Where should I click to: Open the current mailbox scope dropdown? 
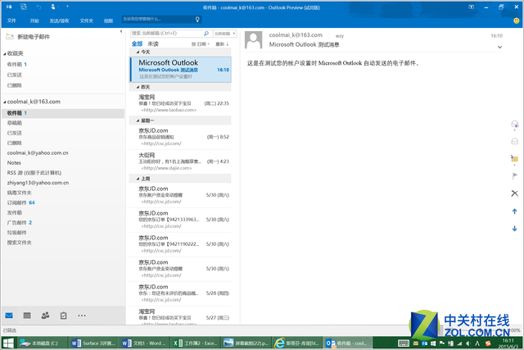click(224, 34)
